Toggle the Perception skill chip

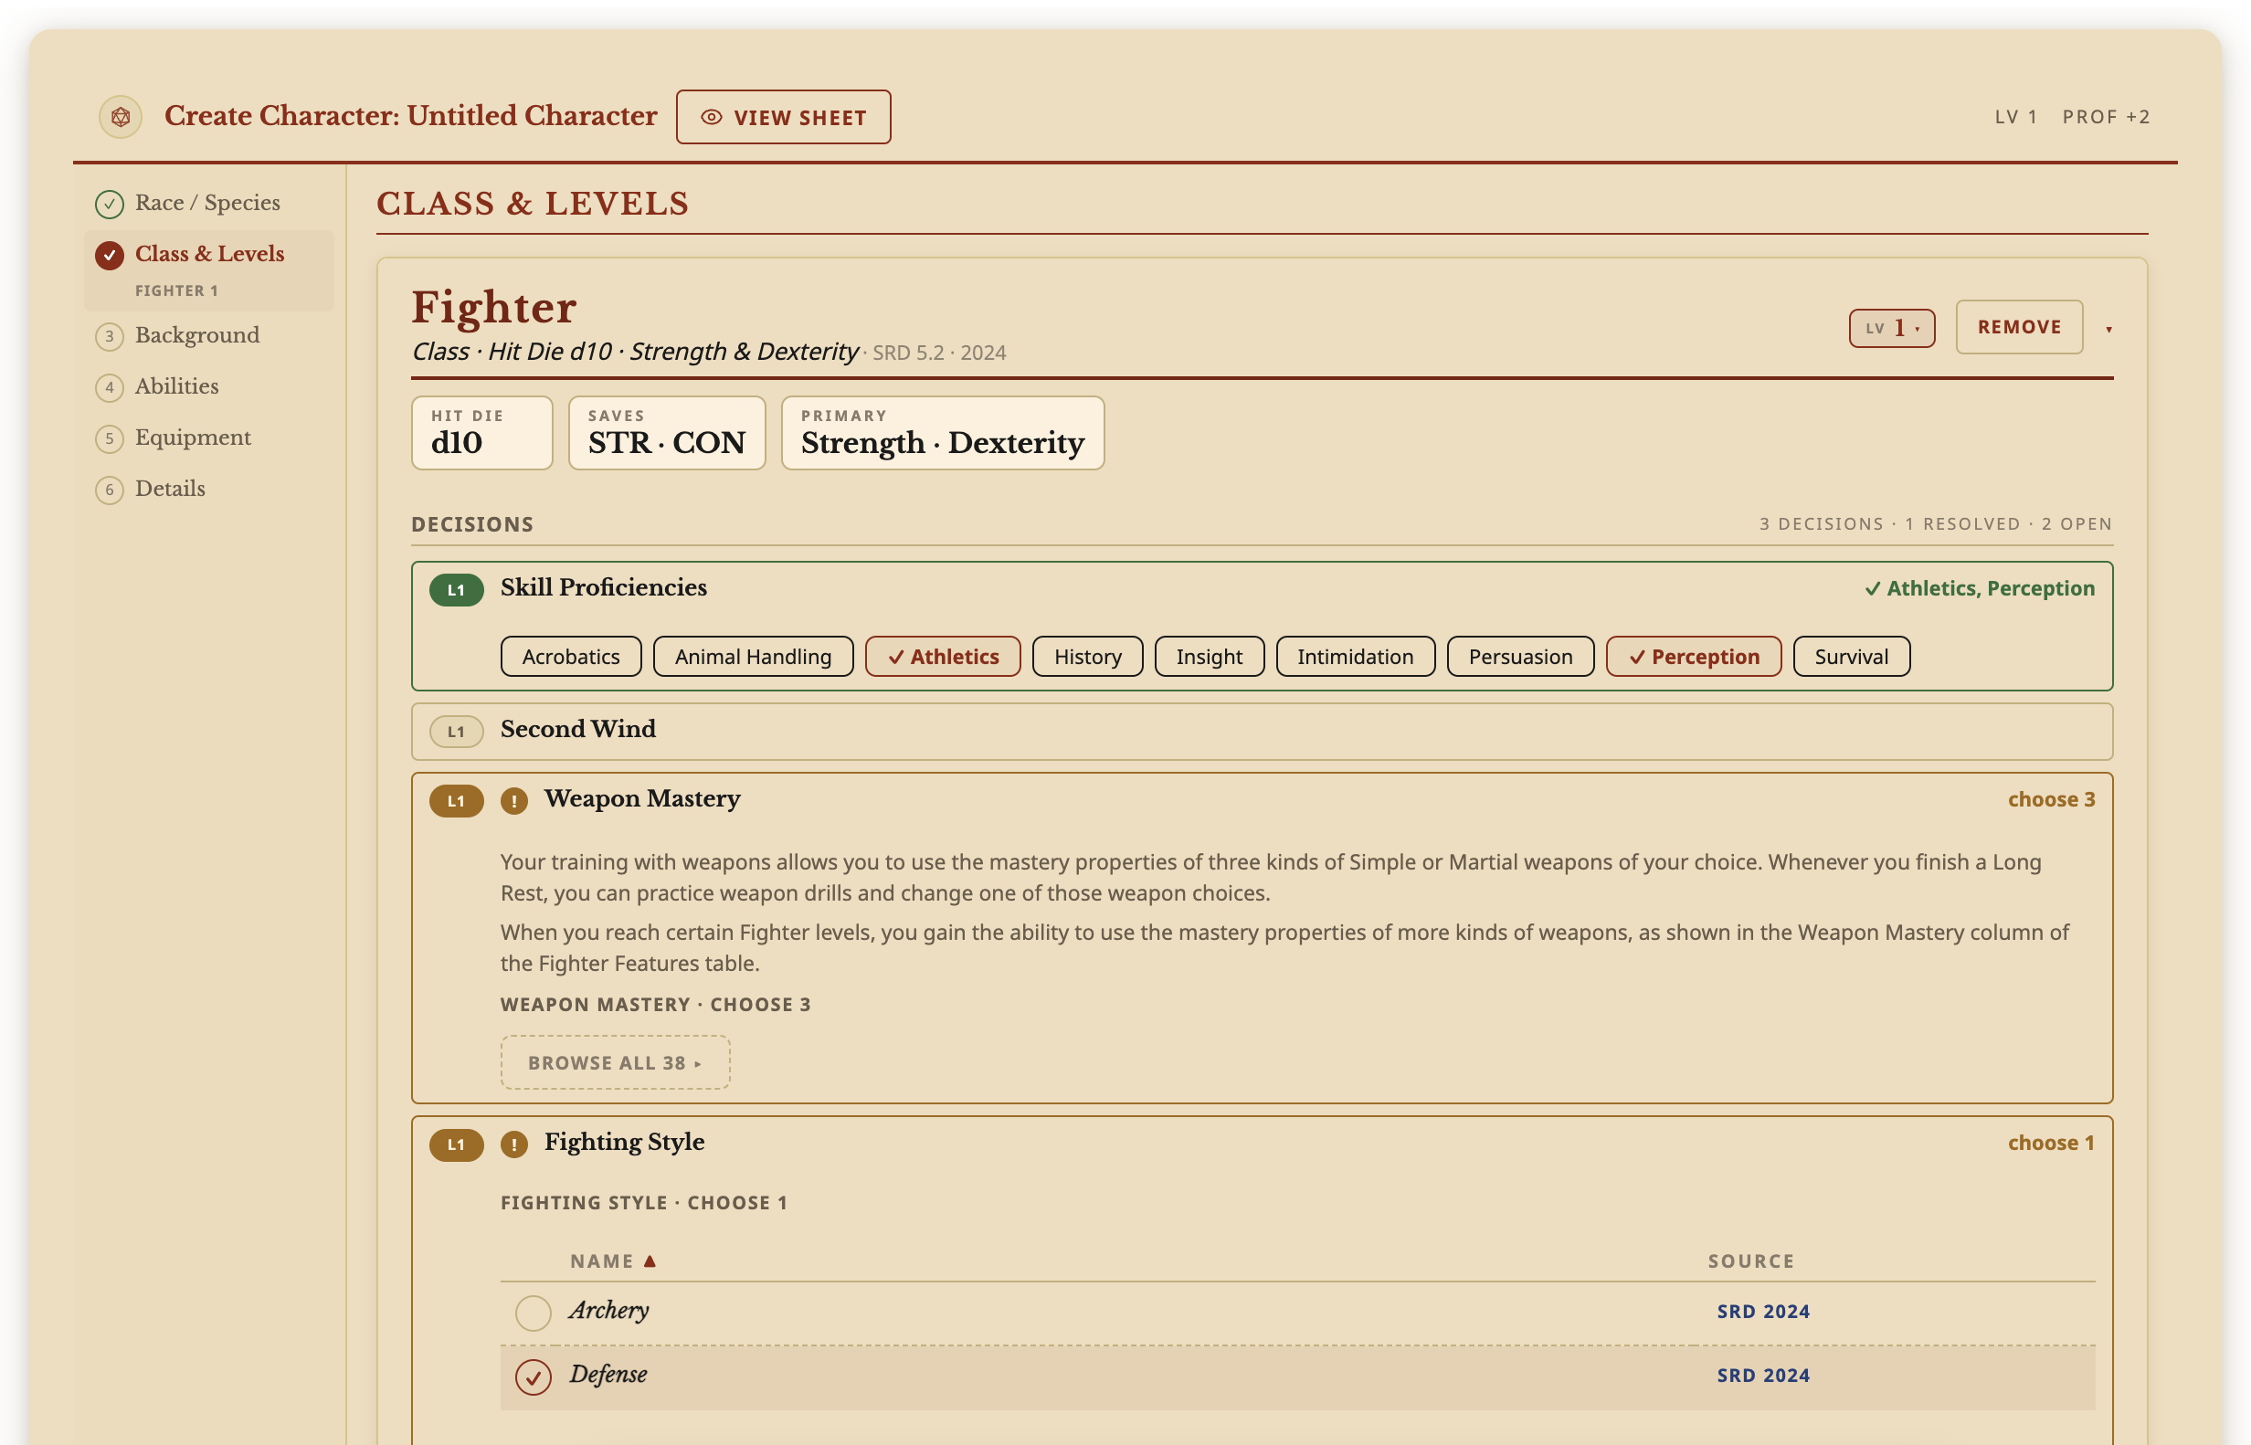point(1694,657)
